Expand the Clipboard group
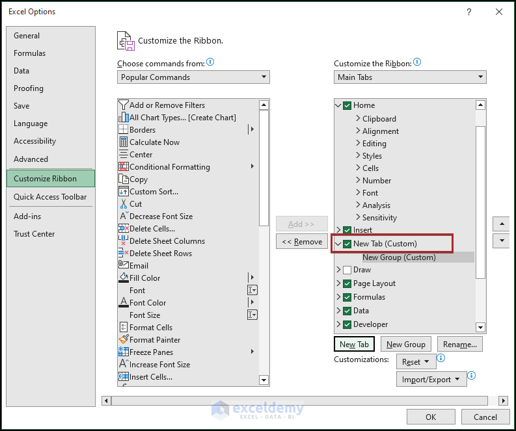This screenshot has width=516, height=431. (358, 118)
